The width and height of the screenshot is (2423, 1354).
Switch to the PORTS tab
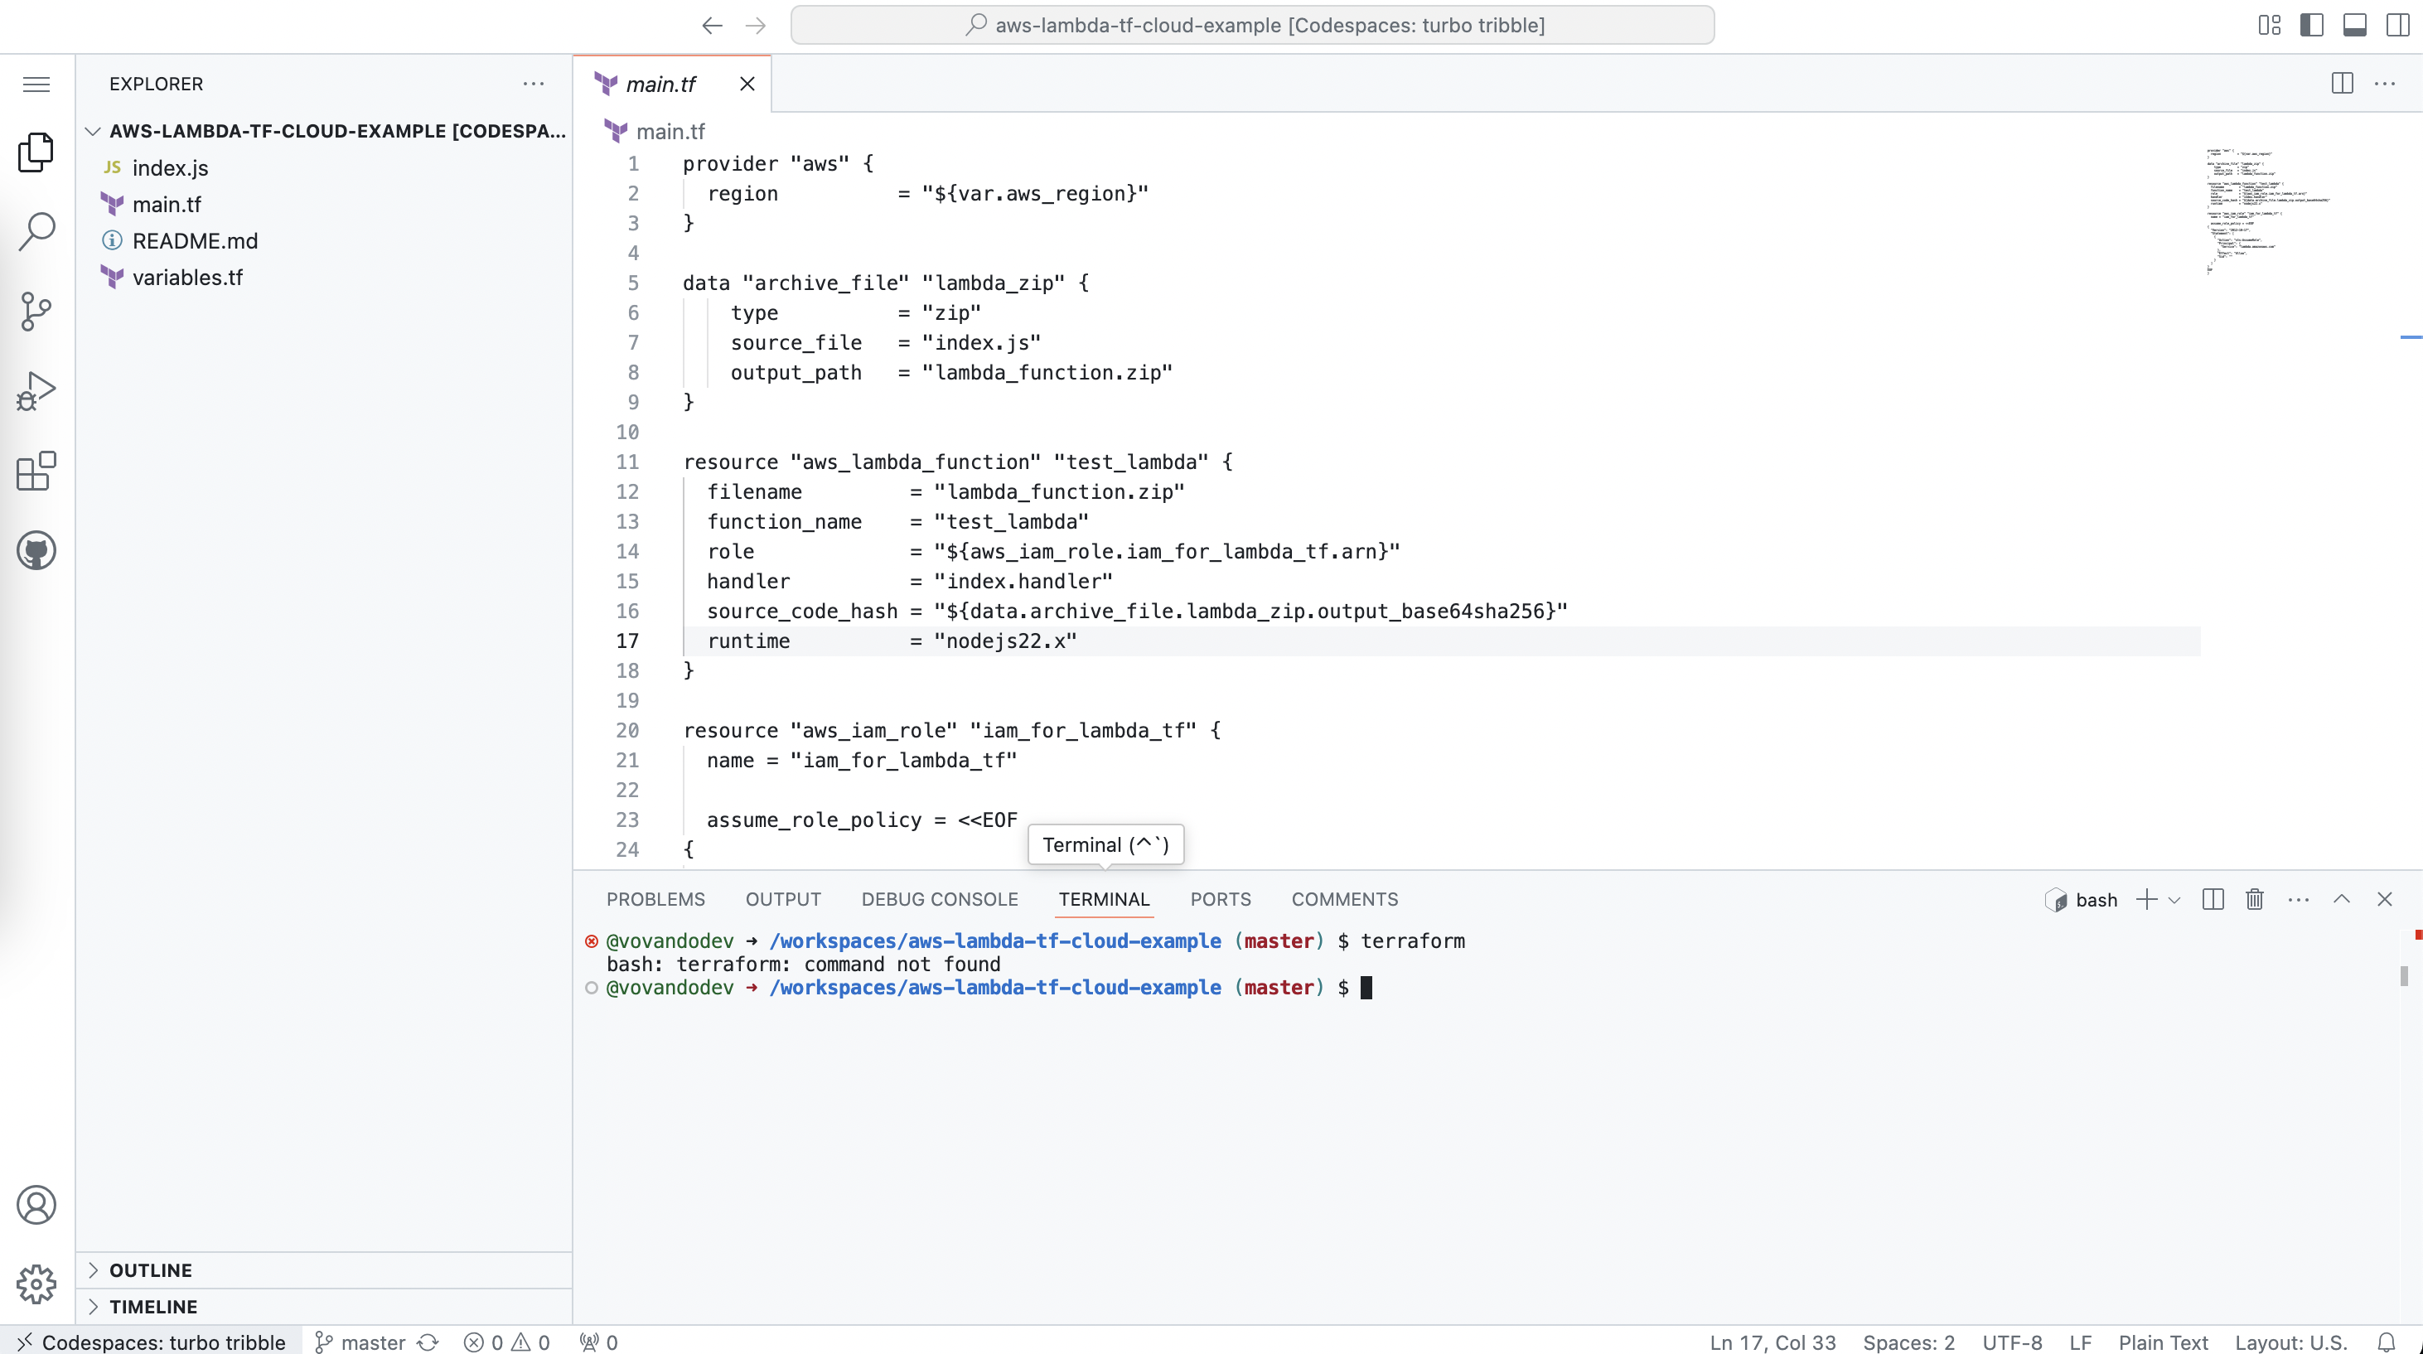pos(1220,899)
